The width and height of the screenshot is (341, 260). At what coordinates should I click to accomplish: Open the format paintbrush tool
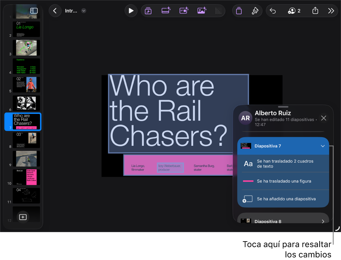[x=255, y=11]
